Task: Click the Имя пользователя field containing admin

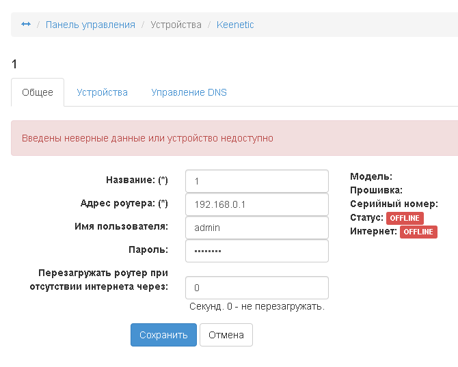Action: point(257,228)
